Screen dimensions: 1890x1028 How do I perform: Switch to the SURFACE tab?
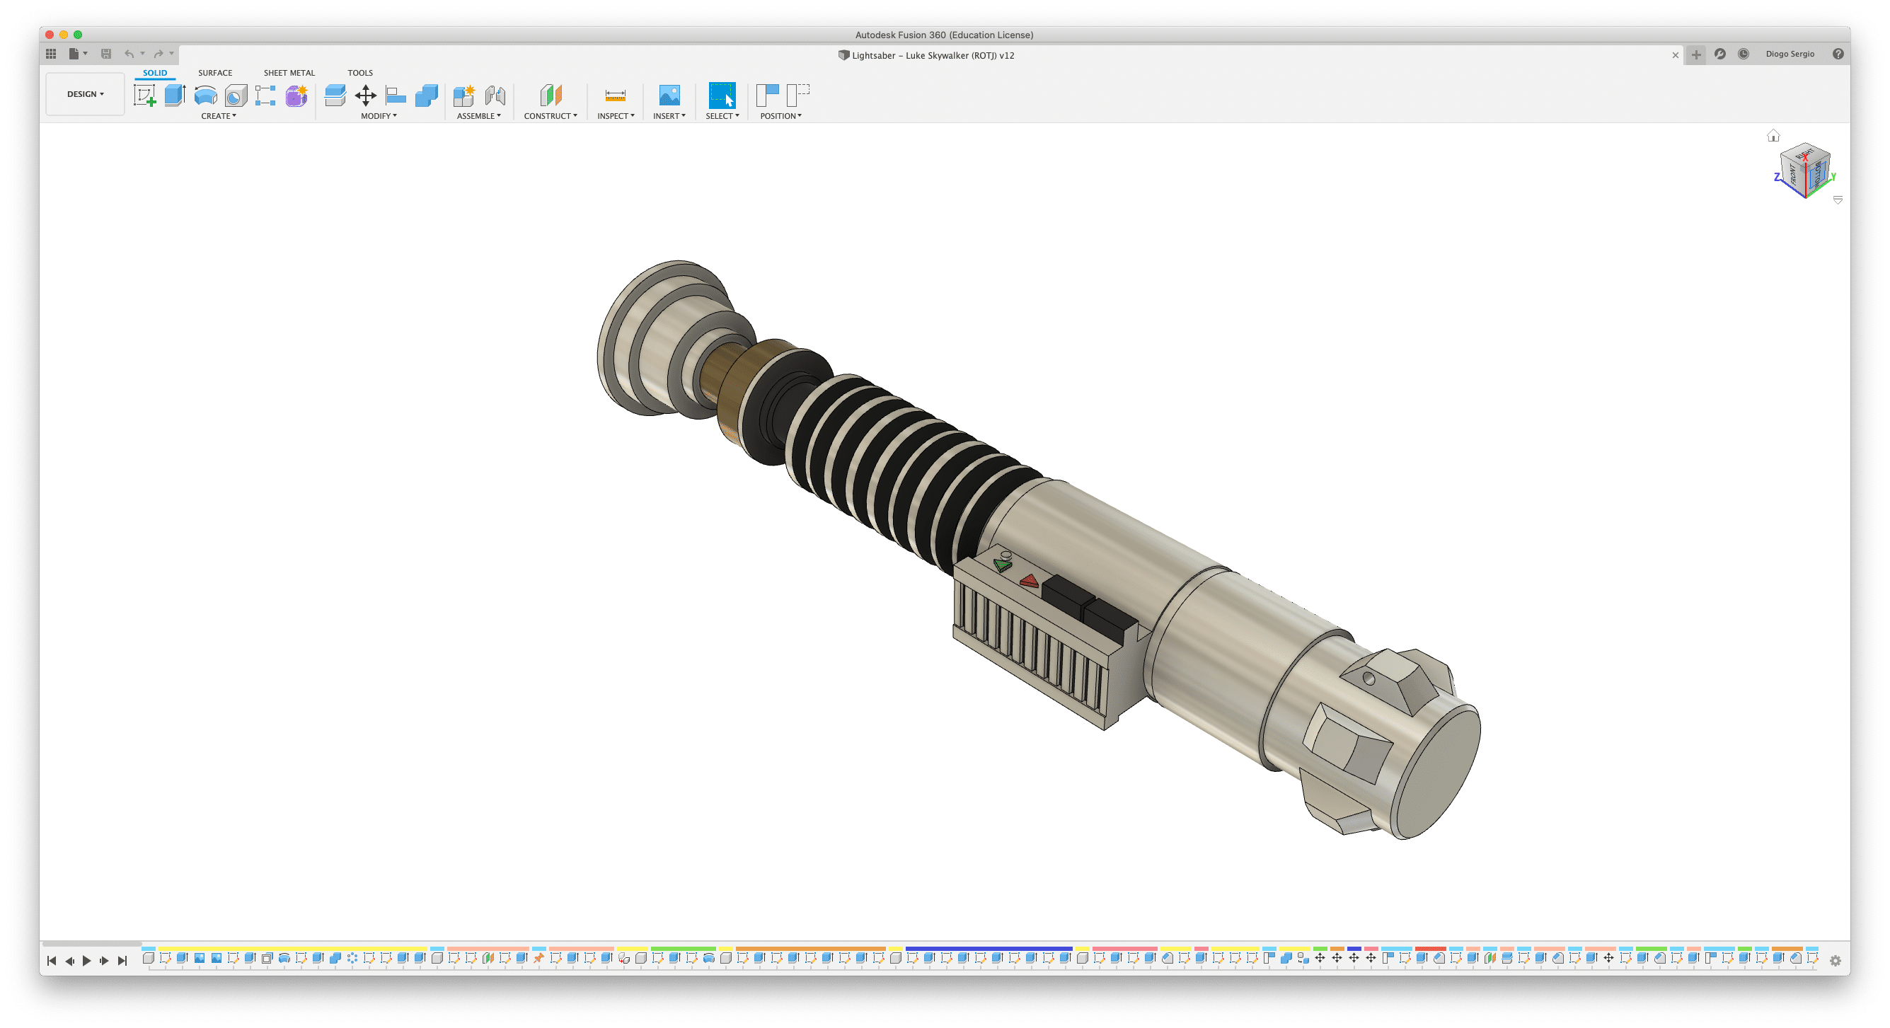pyautogui.click(x=215, y=73)
